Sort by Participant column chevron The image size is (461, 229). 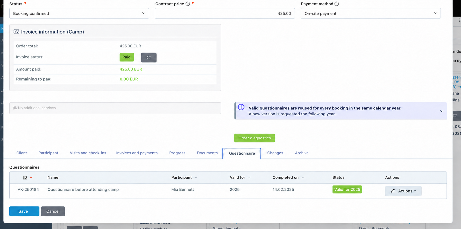tap(196, 177)
